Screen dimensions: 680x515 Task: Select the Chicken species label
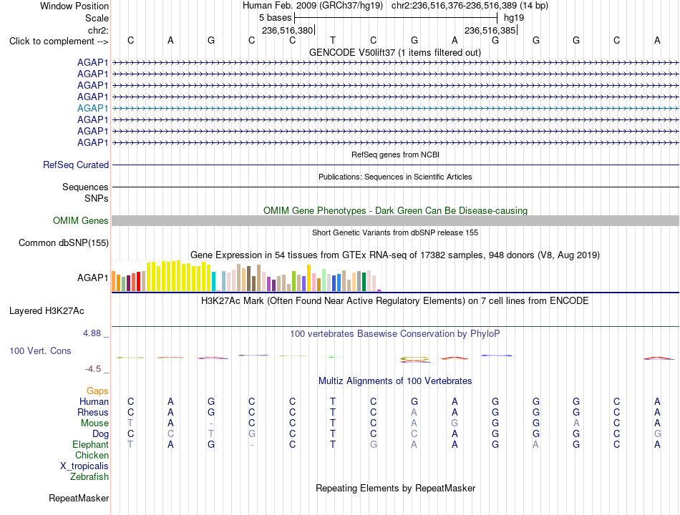pyautogui.click(x=92, y=455)
